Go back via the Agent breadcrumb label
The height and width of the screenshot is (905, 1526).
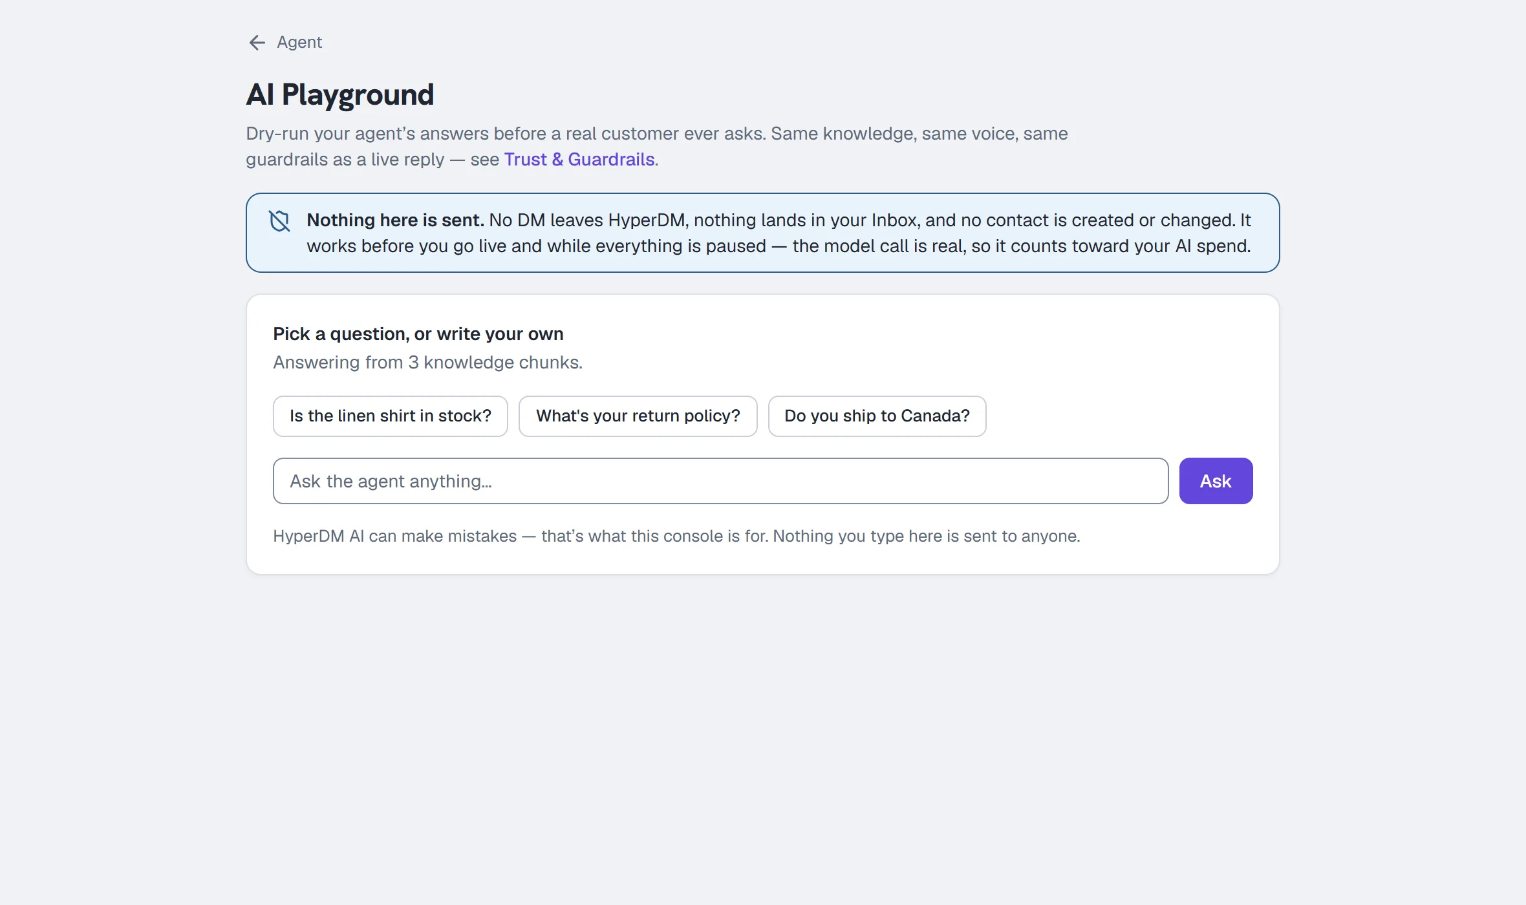299,42
